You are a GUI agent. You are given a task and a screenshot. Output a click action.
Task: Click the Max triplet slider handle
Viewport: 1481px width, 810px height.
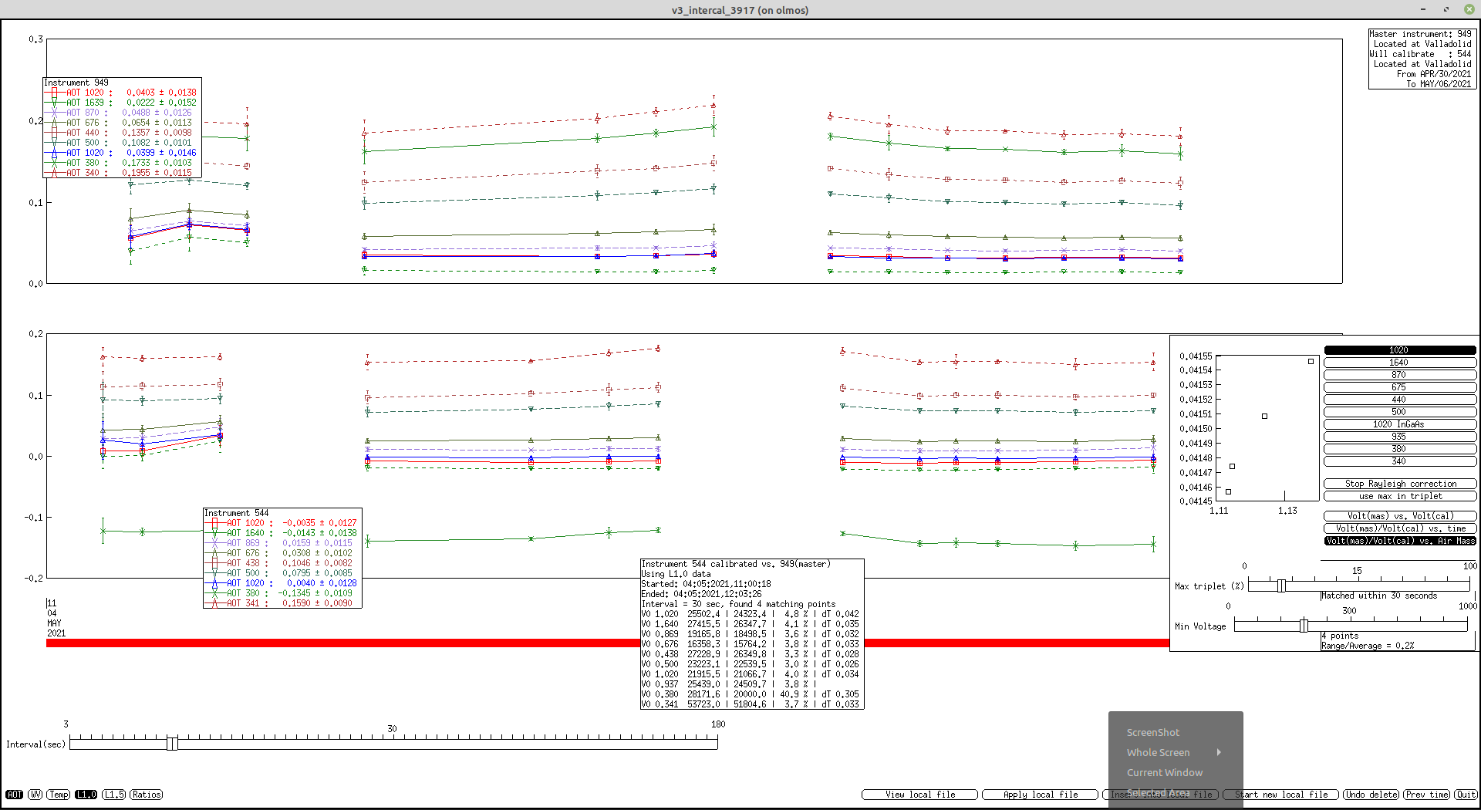point(1281,586)
